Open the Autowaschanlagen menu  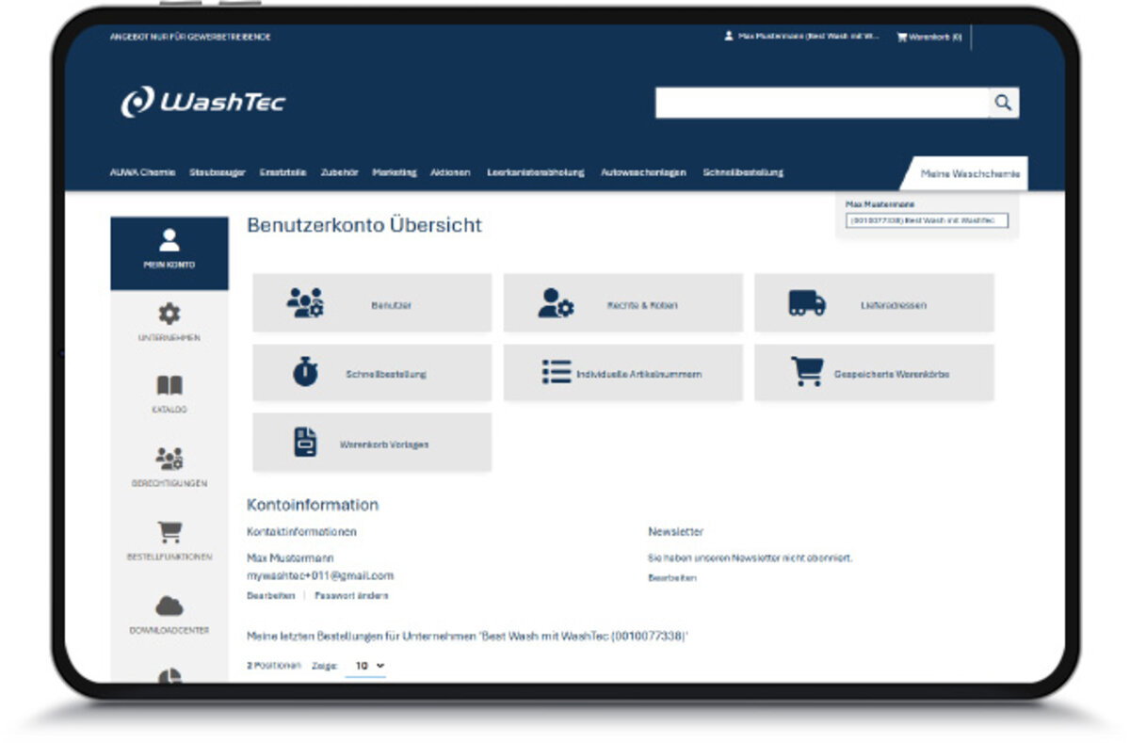tap(643, 172)
